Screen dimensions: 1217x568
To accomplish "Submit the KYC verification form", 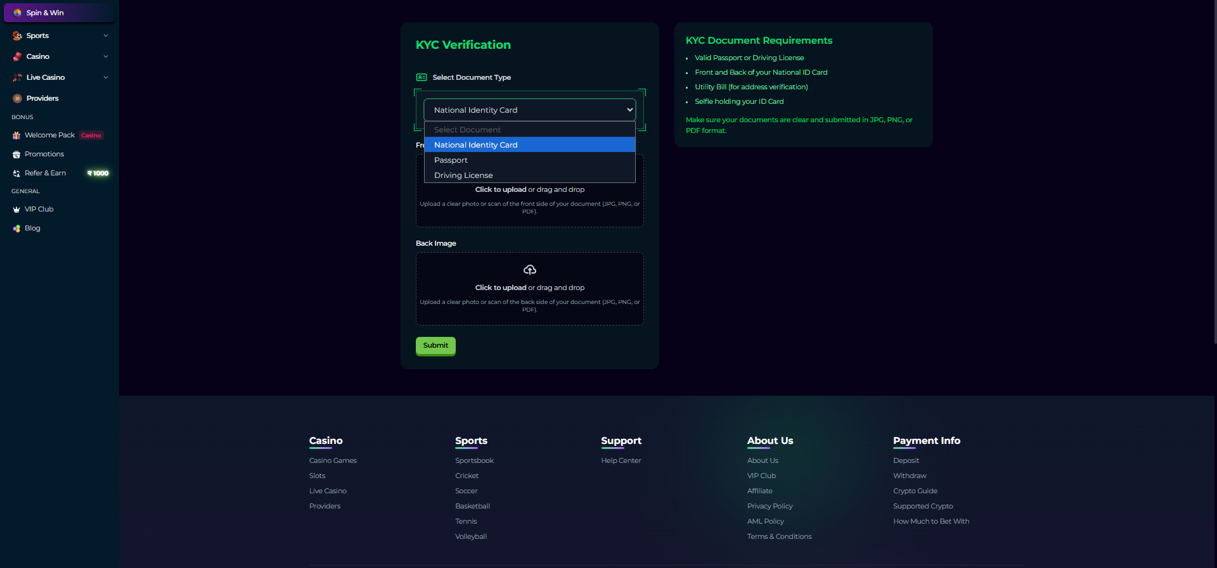I will [x=435, y=346].
